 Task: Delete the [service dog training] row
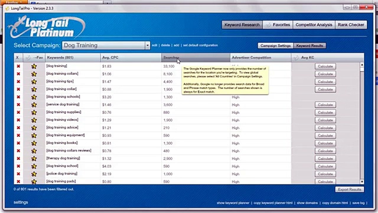click(x=18, y=105)
